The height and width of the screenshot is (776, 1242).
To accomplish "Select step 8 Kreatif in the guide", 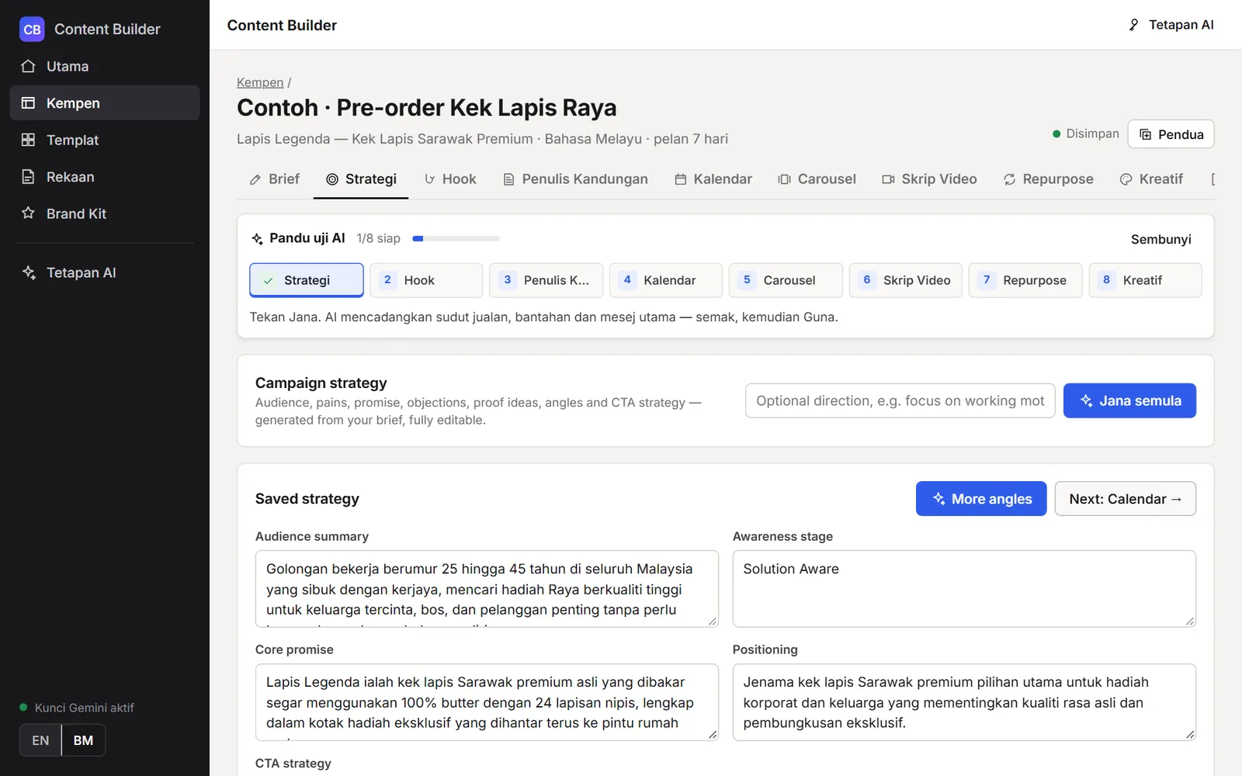I will pos(1145,280).
